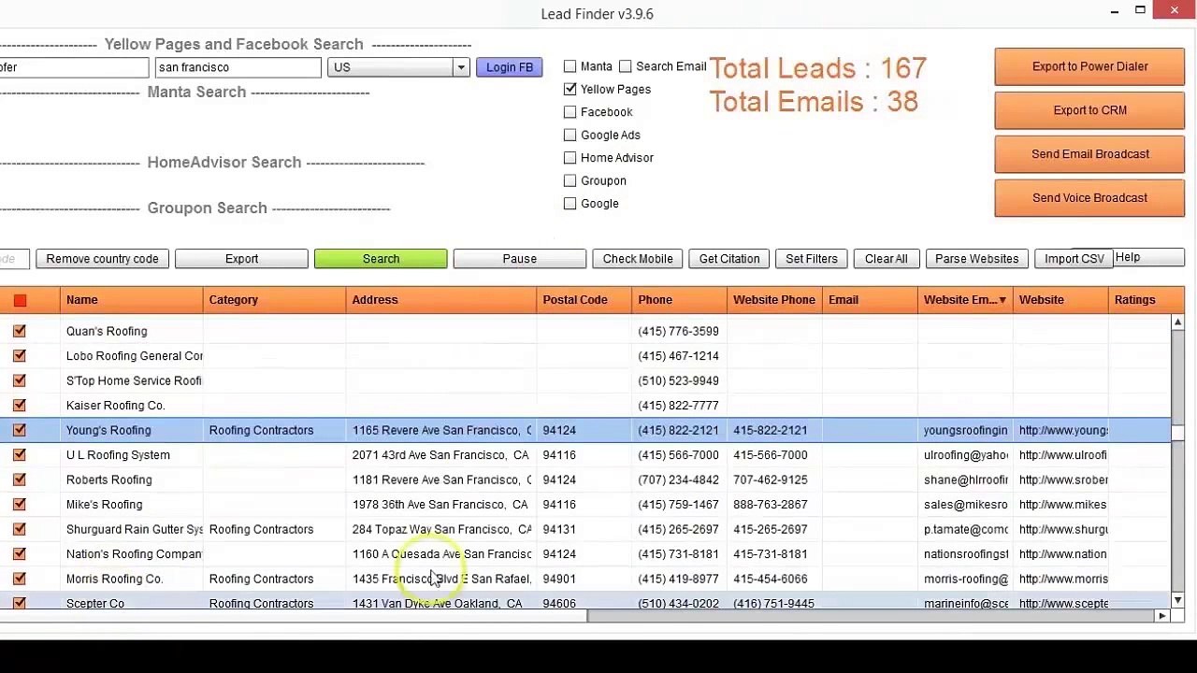Enable the Search Email checkbox
1197x673 pixels.
(626, 67)
